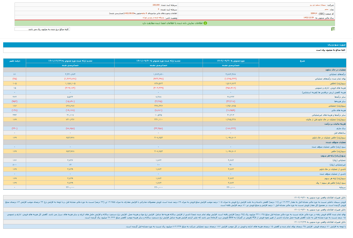Click the registered capital value 230,000
353x238 pixels.
(x=156, y=5)
